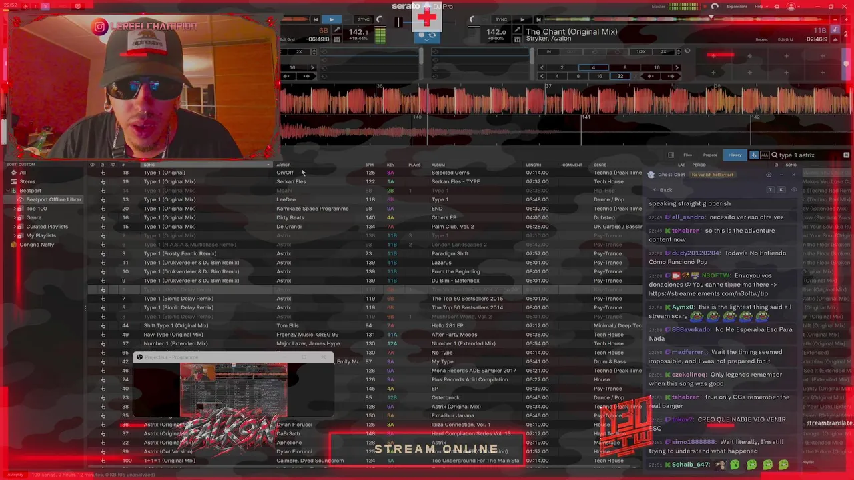Click the K button in Ghost Chat
Screen dimensions: 854x480
pos(781,190)
